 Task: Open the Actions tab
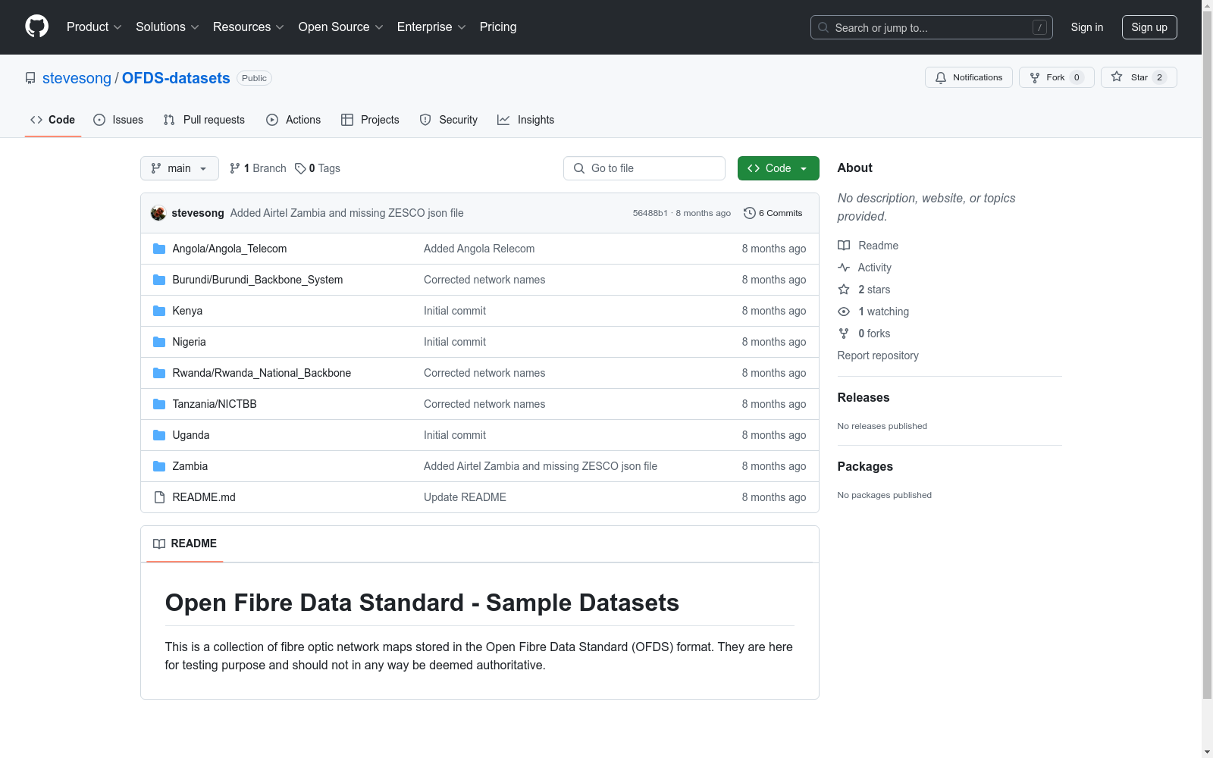coord(293,120)
